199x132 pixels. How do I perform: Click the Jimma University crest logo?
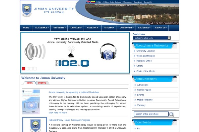coord(27,10)
